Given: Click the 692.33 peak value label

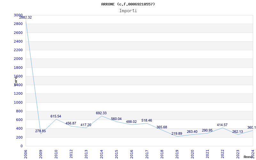Looking at the screenshot, I should pos(101,113).
